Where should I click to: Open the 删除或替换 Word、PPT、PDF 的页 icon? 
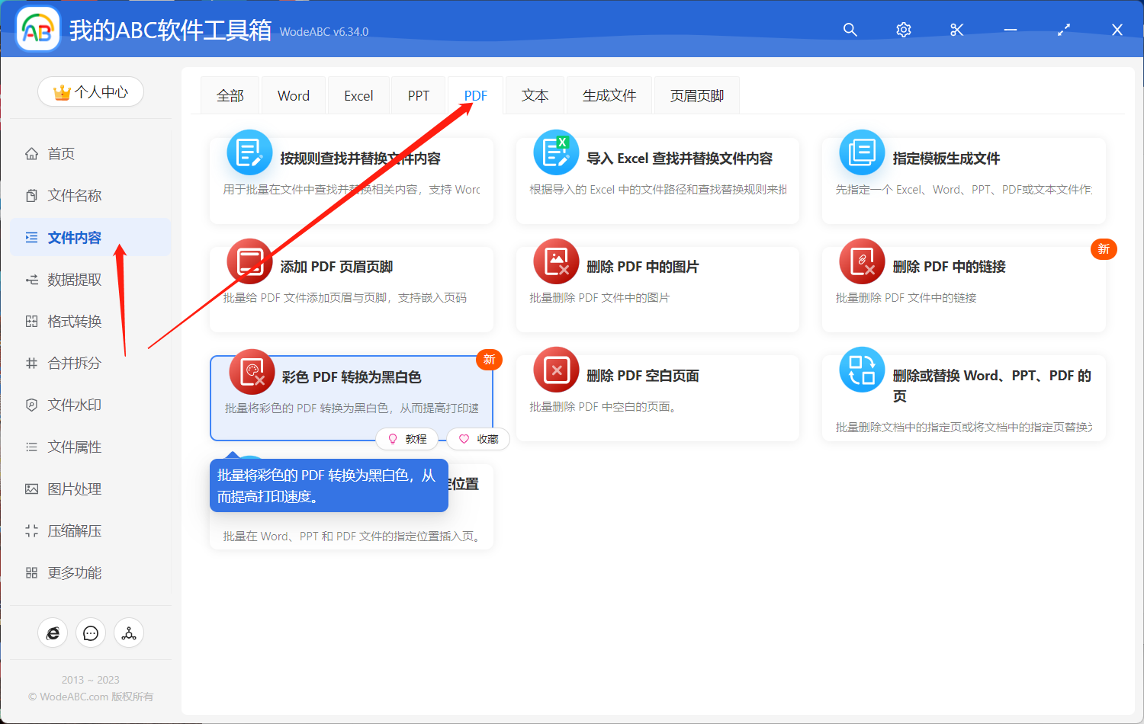click(862, 371)
